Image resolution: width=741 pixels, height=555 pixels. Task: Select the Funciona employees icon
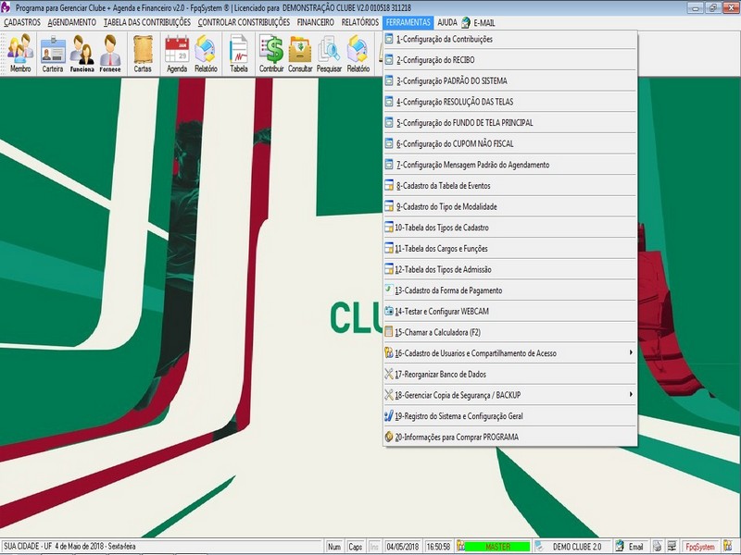[x=82, y=54]
